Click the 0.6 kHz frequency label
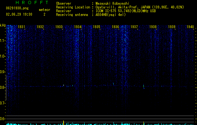 pyautogui.click(x=3, y=119)
